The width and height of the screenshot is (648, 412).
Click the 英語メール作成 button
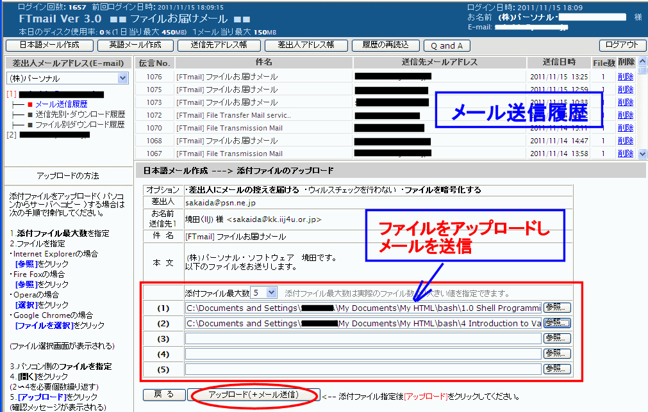(134, 45)
